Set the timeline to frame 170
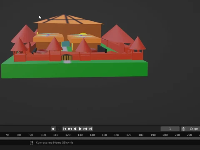 (129, 135)
